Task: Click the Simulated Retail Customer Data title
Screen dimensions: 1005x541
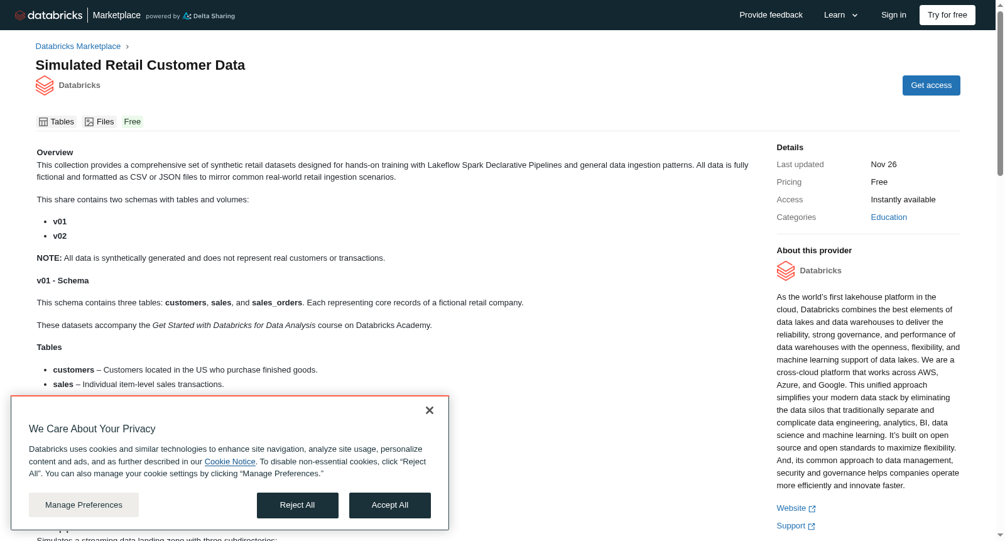Action: point(140,65)
